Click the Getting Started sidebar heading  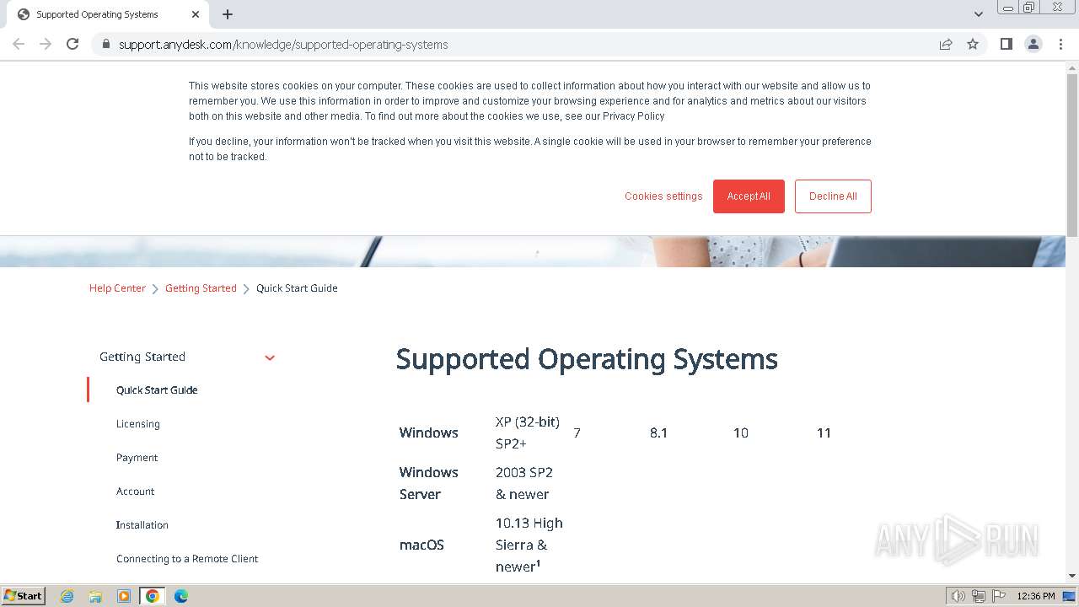pos(142,357)
